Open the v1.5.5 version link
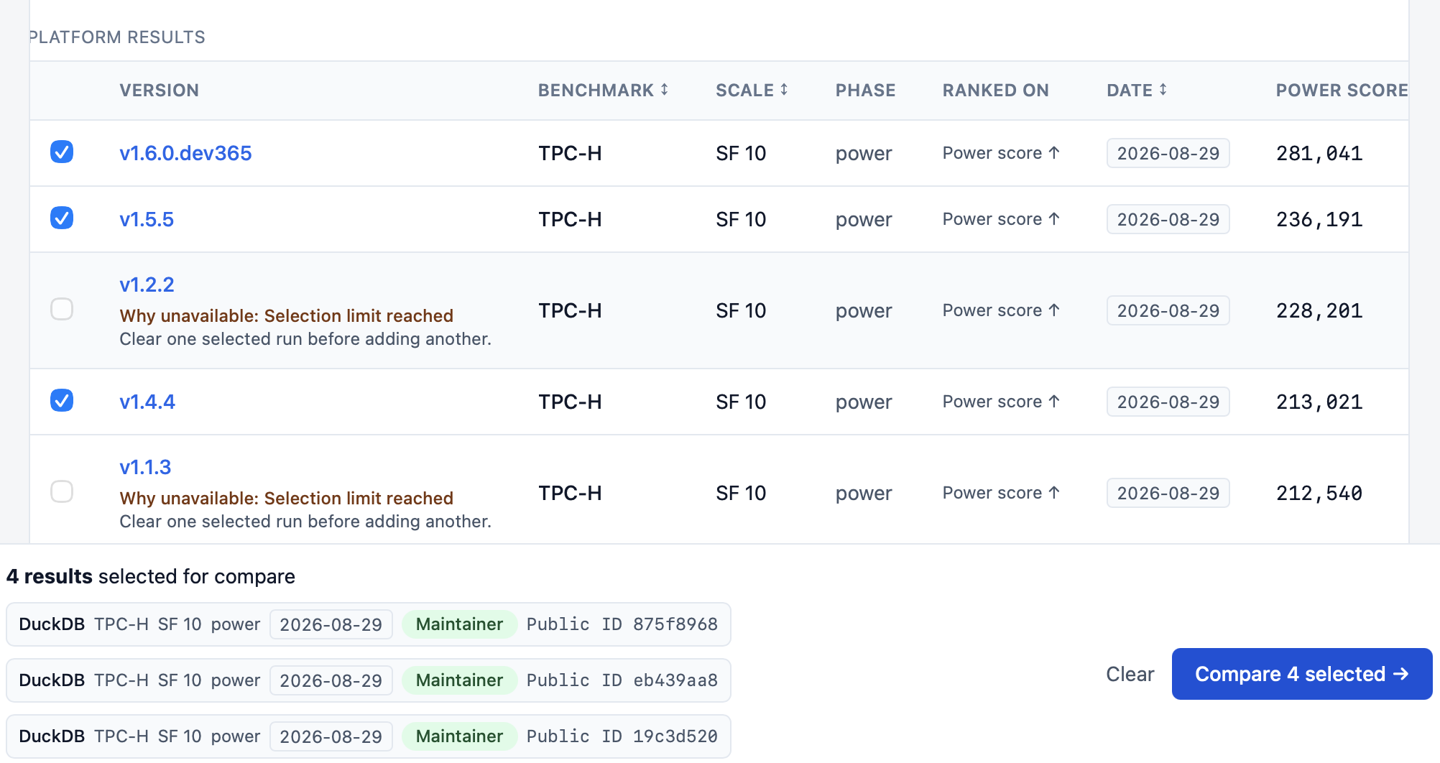 click(147, 219)
